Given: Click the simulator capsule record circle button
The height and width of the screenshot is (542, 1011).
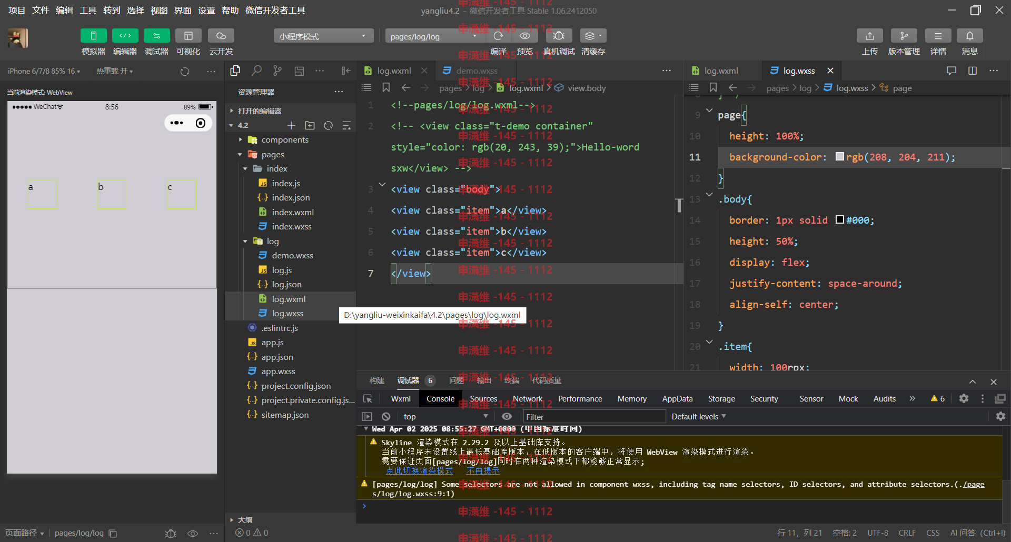Looking at the screenshot, I should coord(201,123).
